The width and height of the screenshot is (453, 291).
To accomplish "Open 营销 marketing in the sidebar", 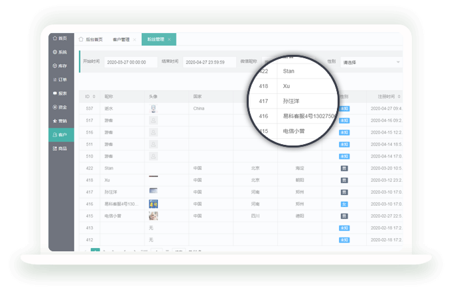I will click(61, 121).
